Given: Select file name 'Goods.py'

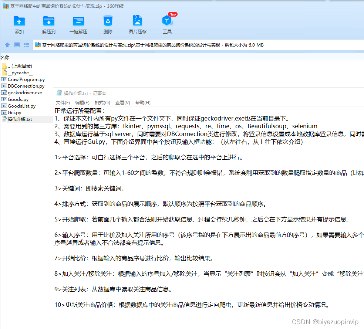Looking at the screenshot, I should (18, 99).
